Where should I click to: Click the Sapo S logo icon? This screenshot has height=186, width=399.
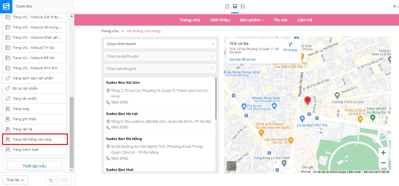point(6,6)
